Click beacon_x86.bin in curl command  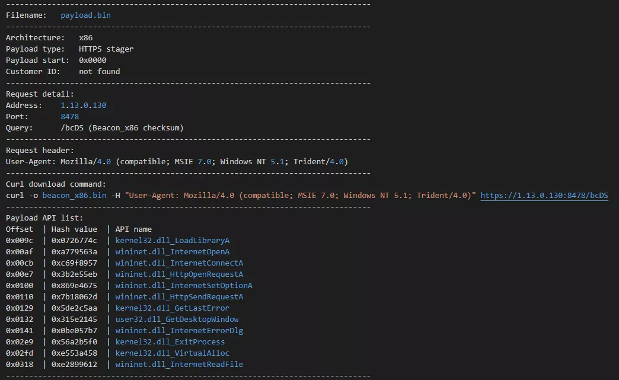(74, 195)
